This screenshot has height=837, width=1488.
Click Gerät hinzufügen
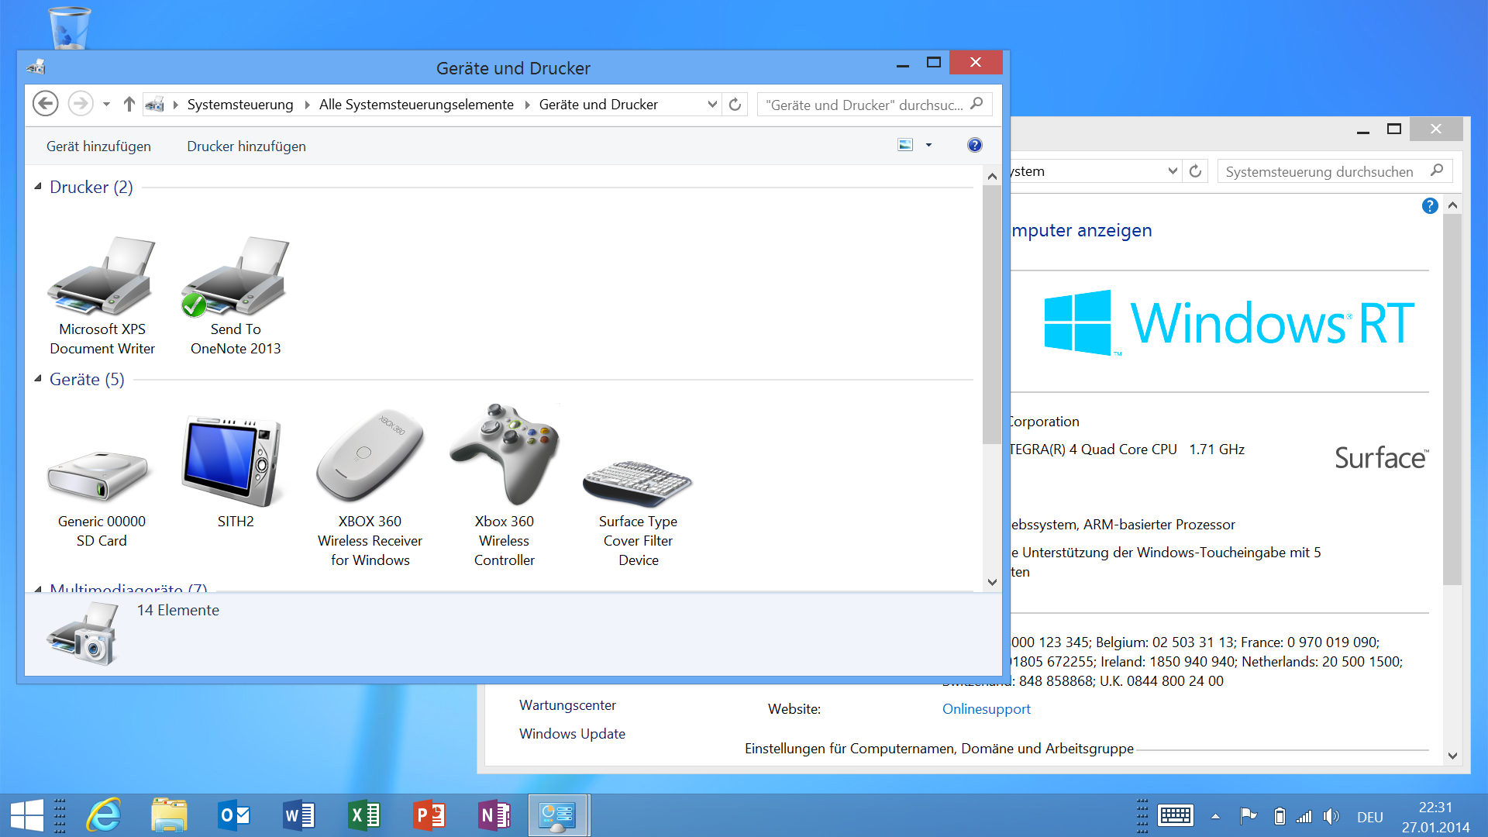coord(98,146)
